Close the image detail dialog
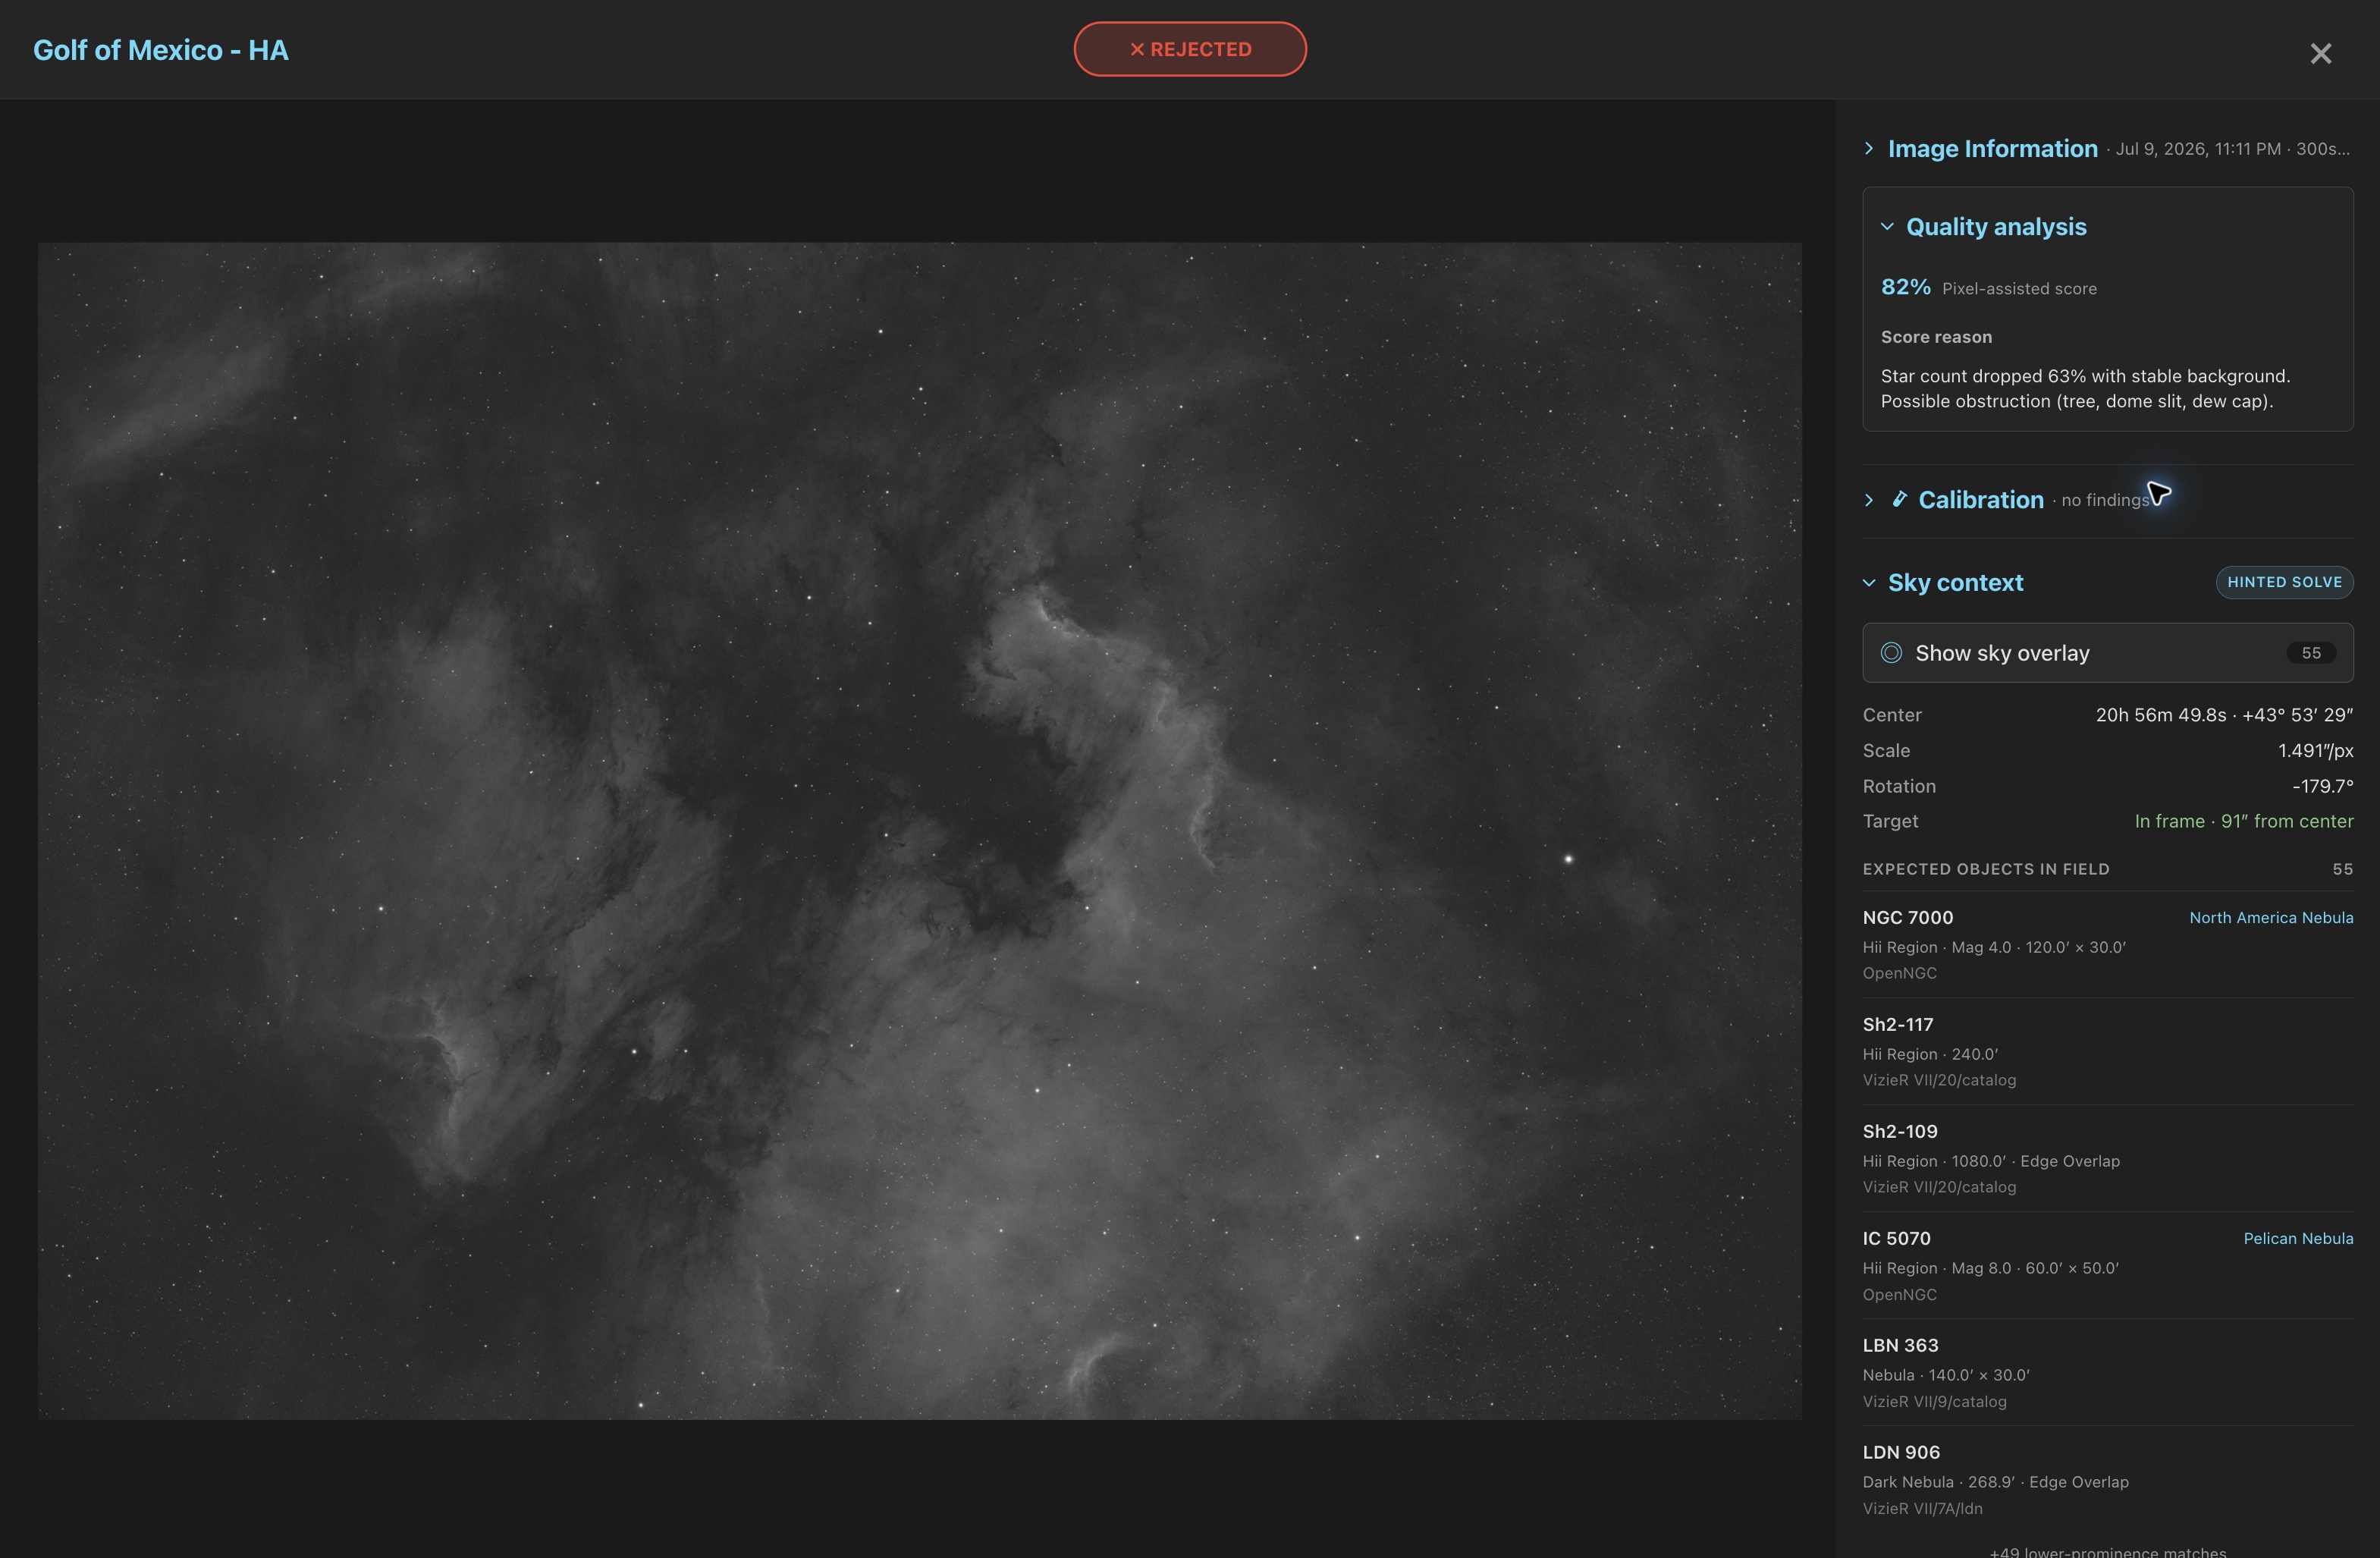Screen dimensions: 2380x1558 click(2320, 53)
